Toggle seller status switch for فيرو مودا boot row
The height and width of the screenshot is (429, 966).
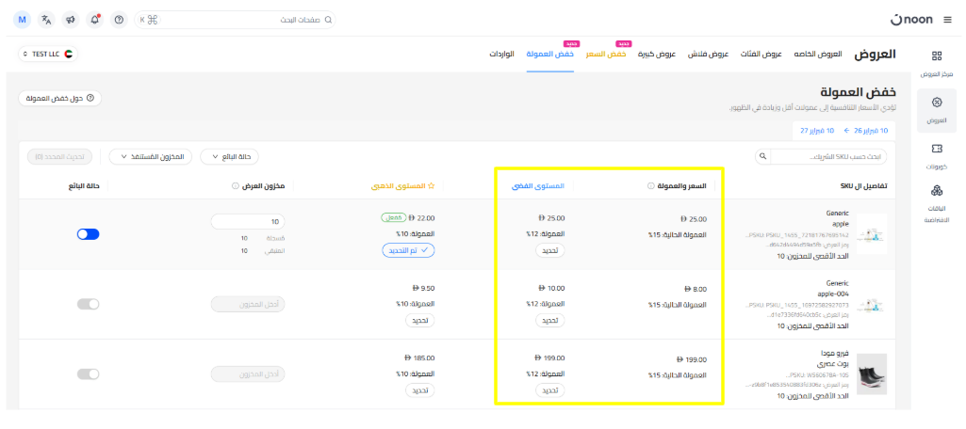coord(88,374)
